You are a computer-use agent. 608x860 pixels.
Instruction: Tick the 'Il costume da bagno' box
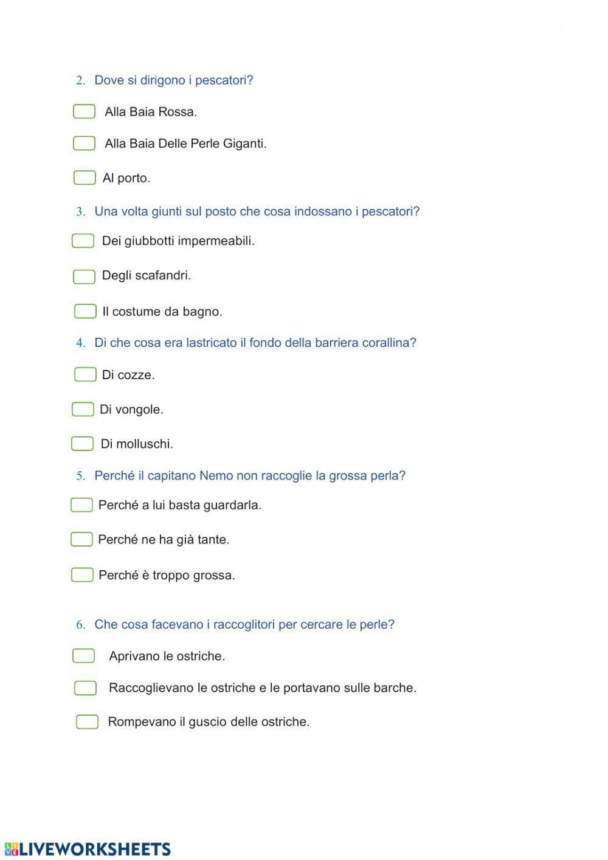coord(85,311)
